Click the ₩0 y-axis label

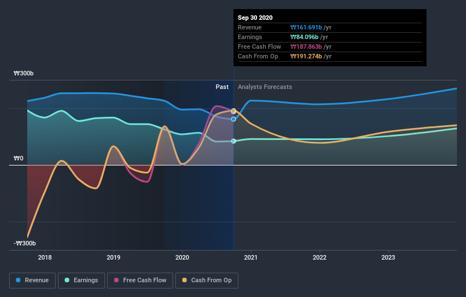click(x=18, y=159)
